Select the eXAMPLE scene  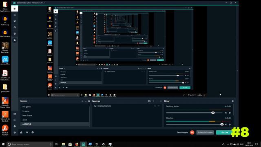[55, 124]
